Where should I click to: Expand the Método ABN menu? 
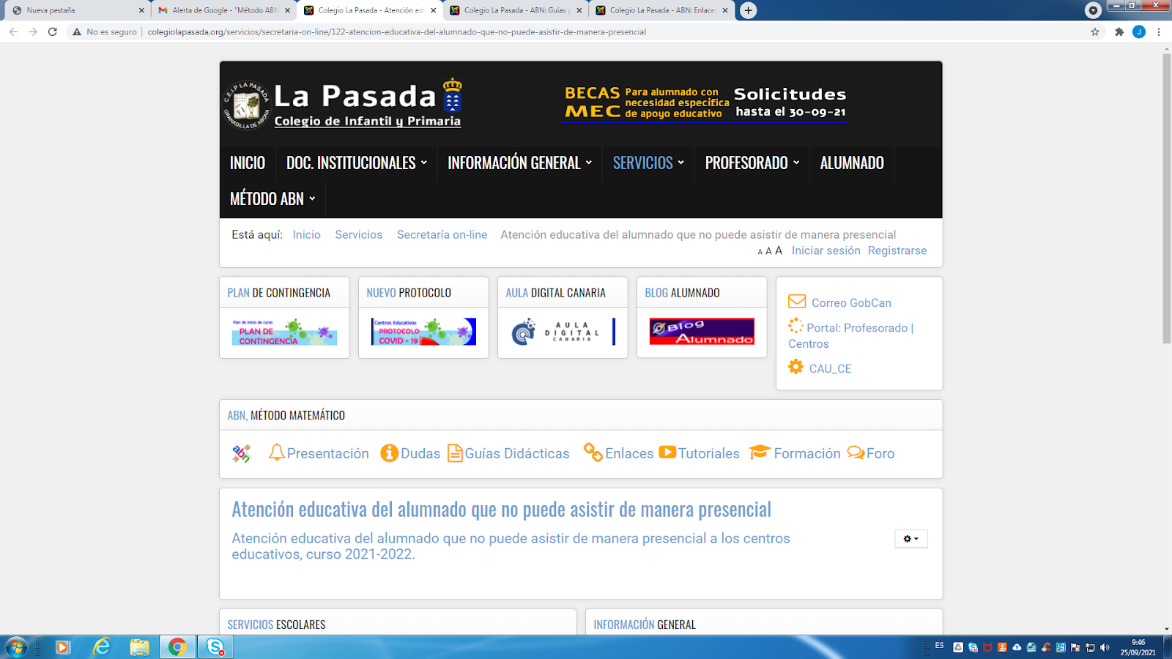pos(272,198)
